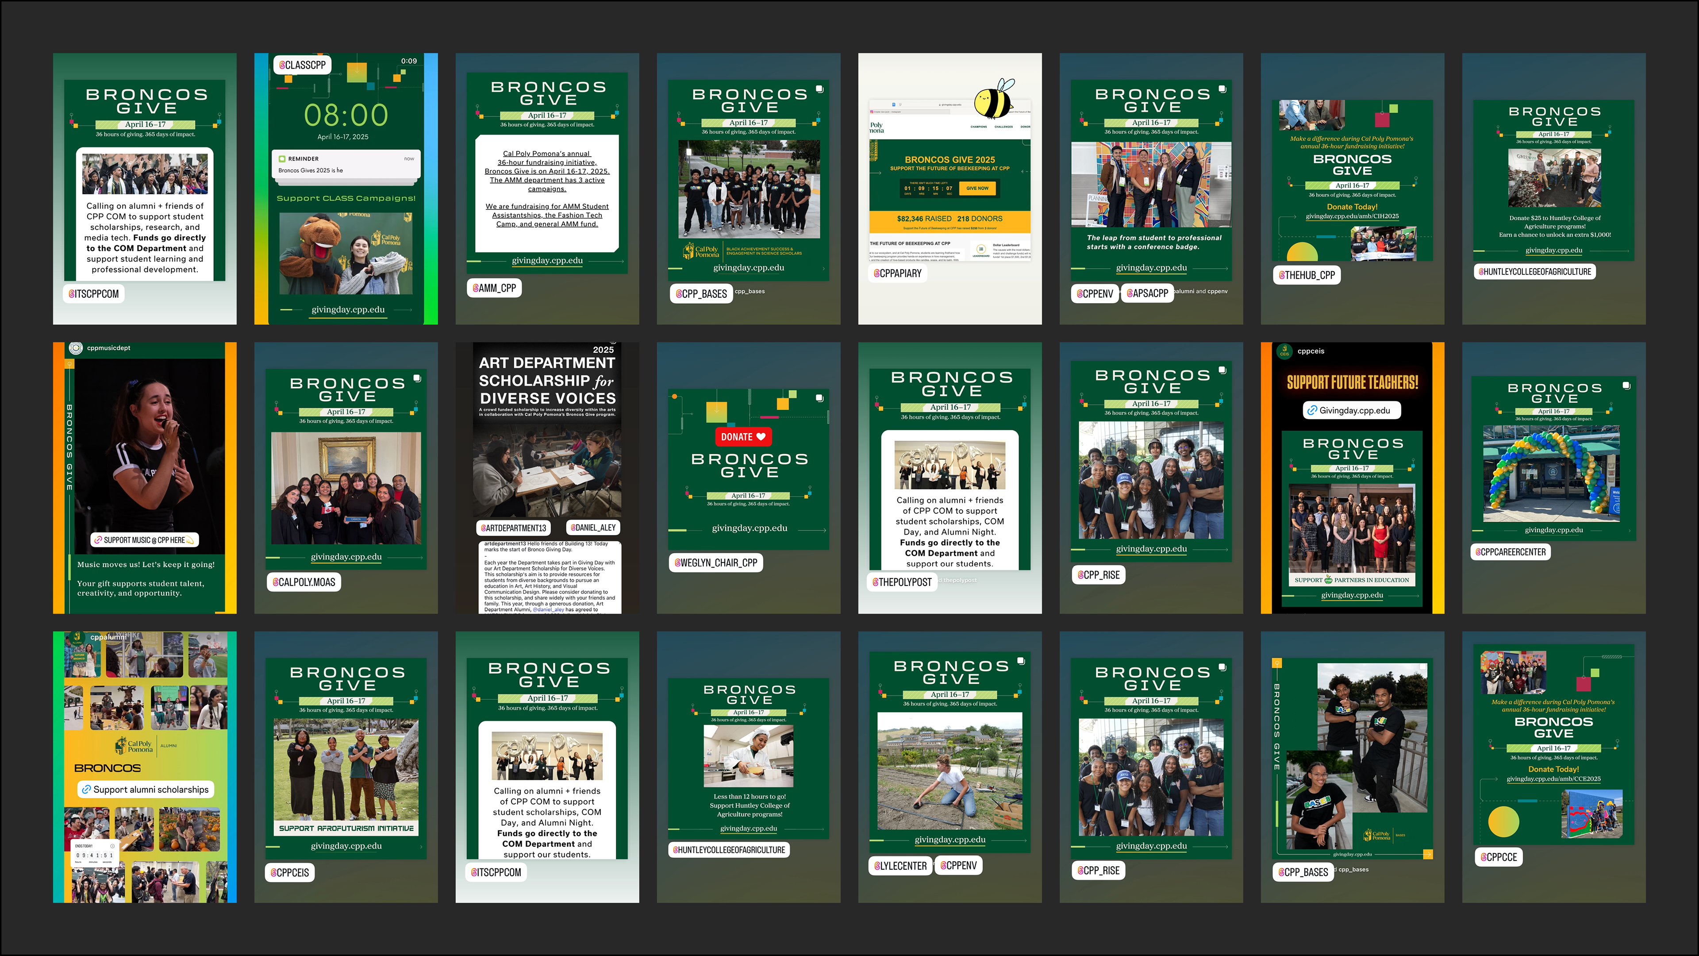Viewport: 1699px width, 956px height.
Task: Click the SUPPORT FUTURE TEACHERS! headline
Action: pyautogui.click(x=1352, y=382)
